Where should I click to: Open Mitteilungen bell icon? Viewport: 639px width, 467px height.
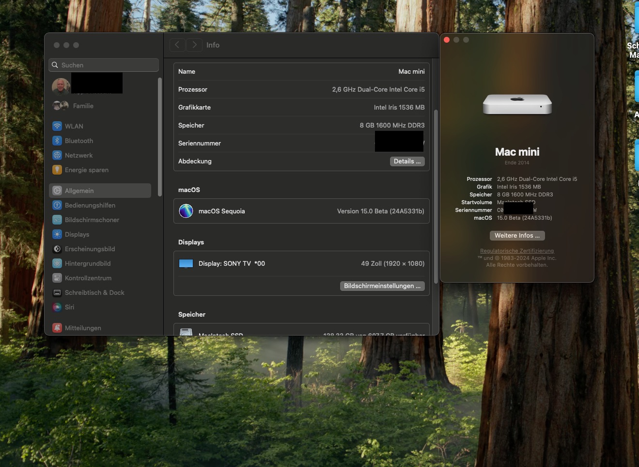(x=57, y=328)
